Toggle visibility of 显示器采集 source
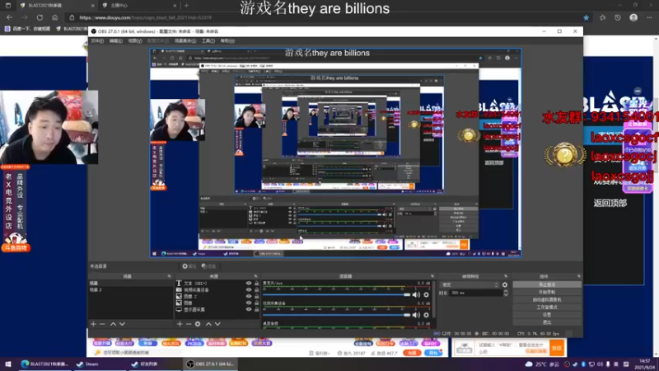The image size is (659, 371). tap(249, 309)
